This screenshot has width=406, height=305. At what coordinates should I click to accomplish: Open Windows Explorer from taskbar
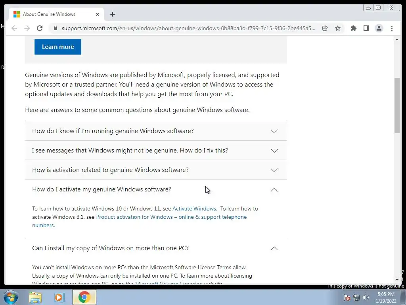point(35,297)
